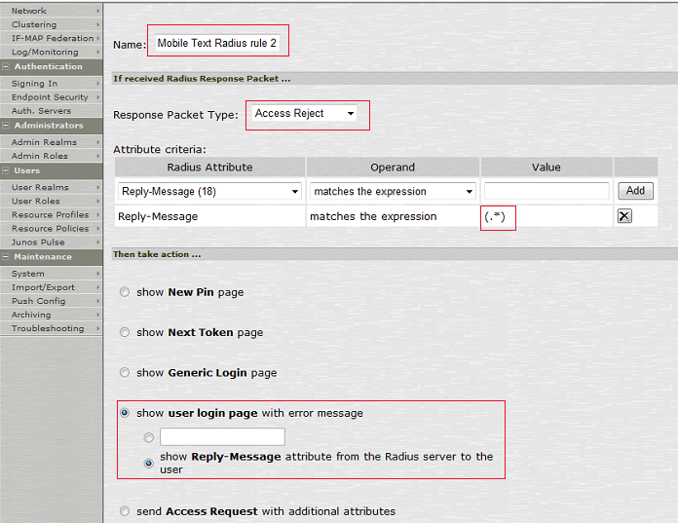
Task: Collapse the Maintenance section header
Action: pyautogui.click(x=6, y=257)
